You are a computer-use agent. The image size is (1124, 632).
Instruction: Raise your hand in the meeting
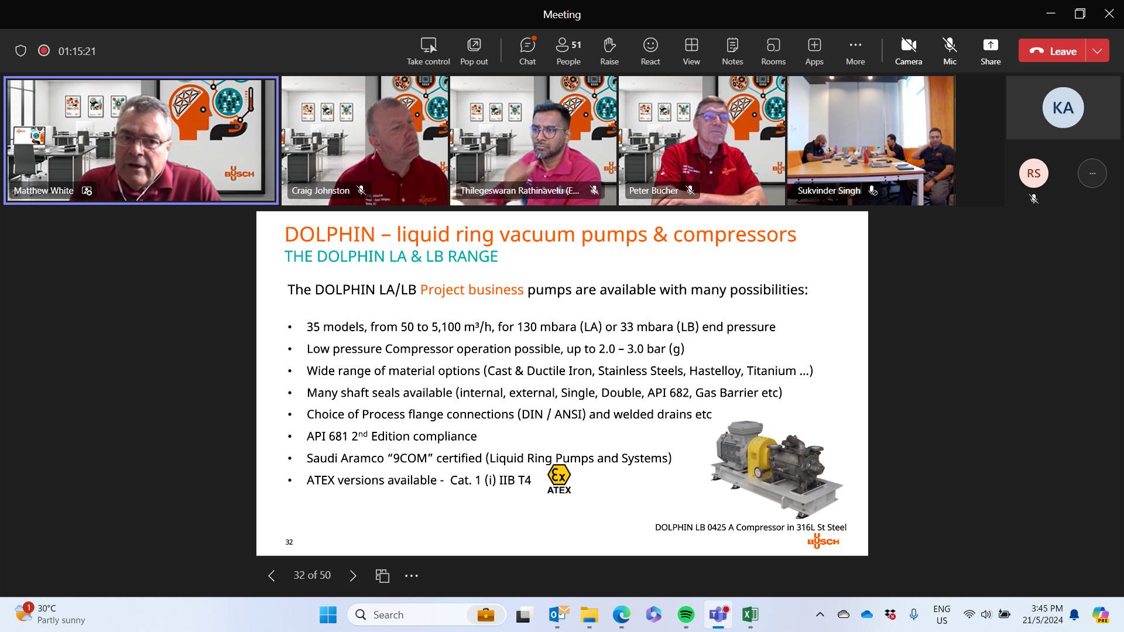pos(609,51)
